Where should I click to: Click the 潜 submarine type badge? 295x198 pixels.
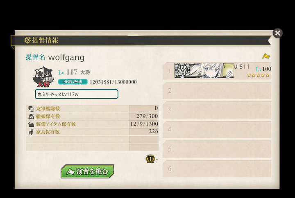182,71
